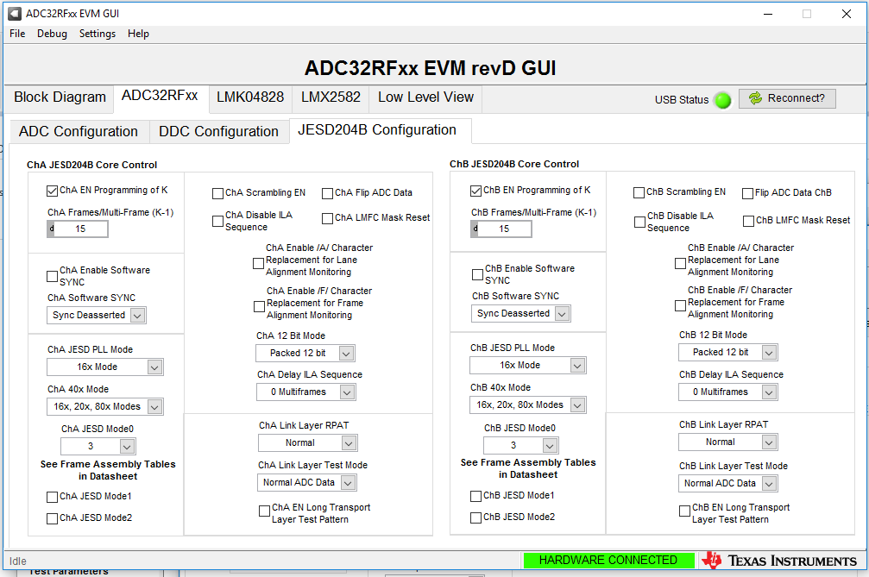Expand ChA 12 Bit Mode dropdown

click(305, 354)
